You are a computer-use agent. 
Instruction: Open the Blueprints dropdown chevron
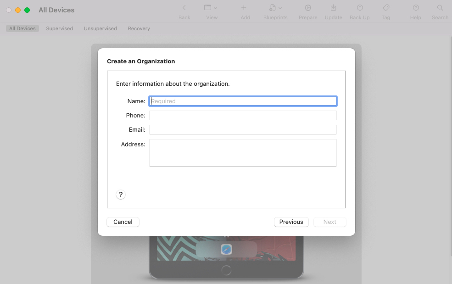[280, 8]
